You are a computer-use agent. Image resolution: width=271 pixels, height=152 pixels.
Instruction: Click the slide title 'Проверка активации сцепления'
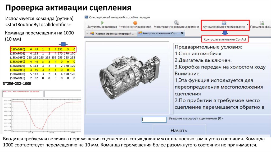tap(68, 8)
